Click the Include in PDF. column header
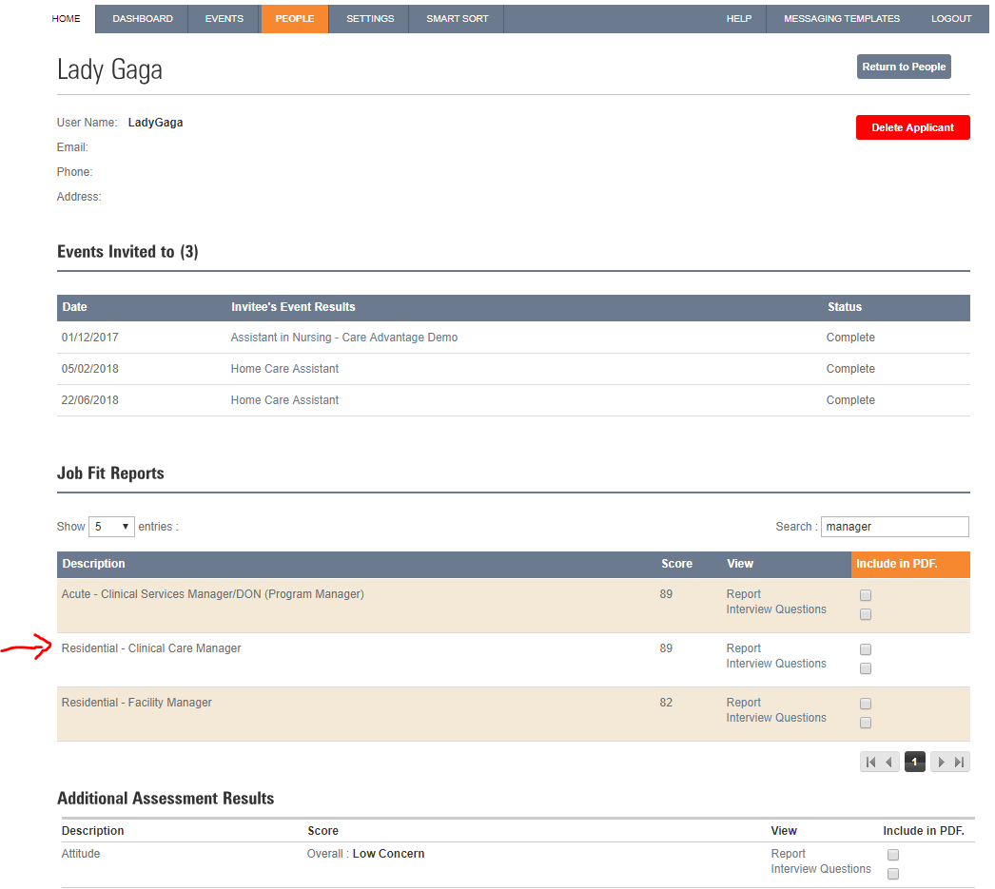This screenshot has height=889, width=995. (910, 565)
